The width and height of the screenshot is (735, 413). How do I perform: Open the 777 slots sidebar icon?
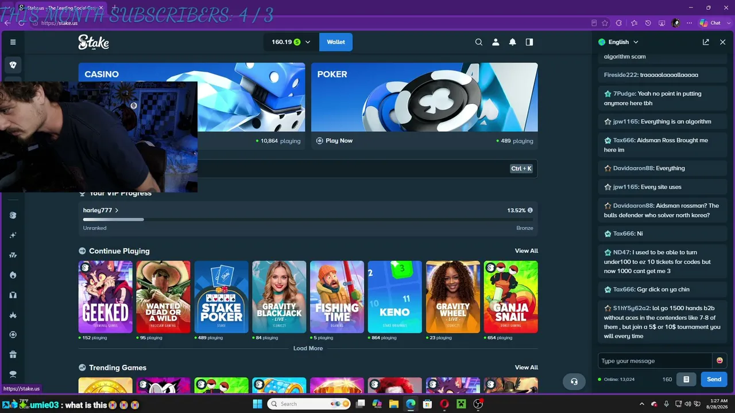coord(13,255)
